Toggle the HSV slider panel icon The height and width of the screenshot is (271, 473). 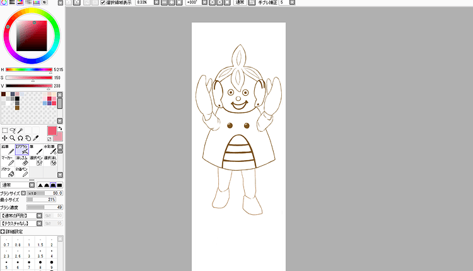(x=20, y=2)
